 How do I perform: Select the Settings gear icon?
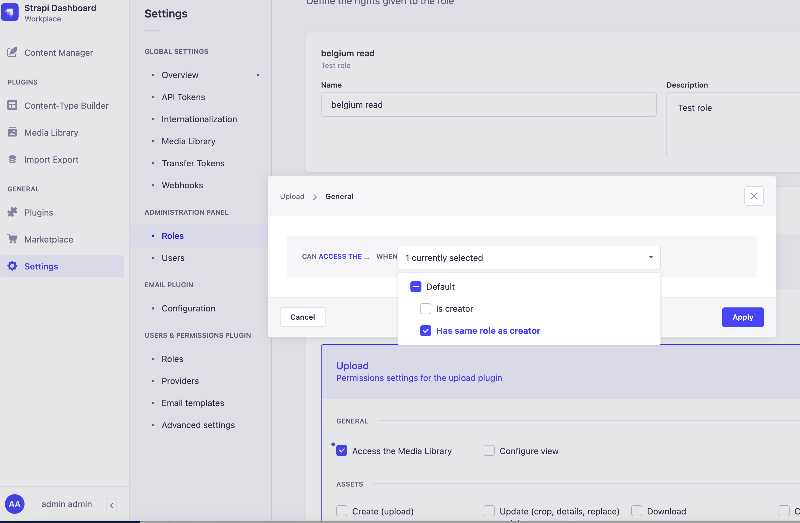12,266
